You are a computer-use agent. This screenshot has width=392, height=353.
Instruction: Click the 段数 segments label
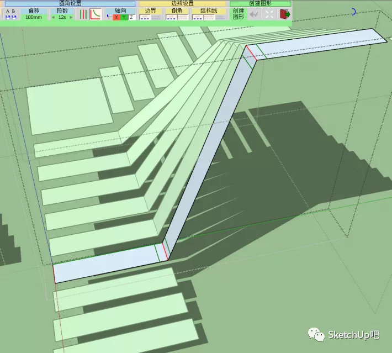tap(62, 10)
